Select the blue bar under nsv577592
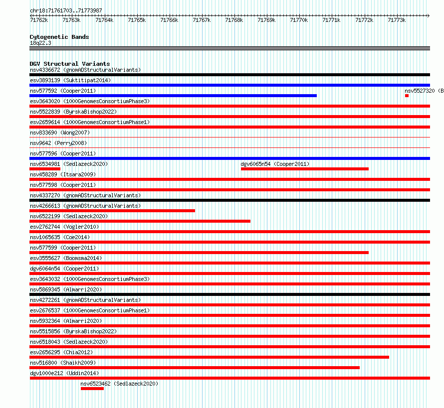The height and width of the screenshot is (408, 444). tap(173, 96)
